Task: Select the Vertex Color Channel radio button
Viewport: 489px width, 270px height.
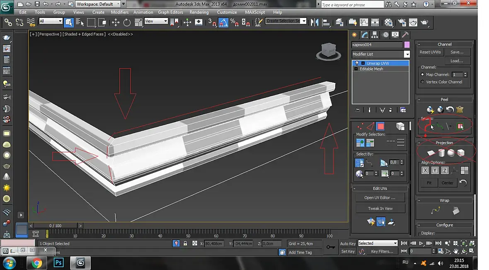Action: pos(423,82)
